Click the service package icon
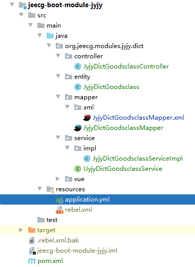Image resolution: width=195 pixels, height=267 pixels. tap(69, 138)
